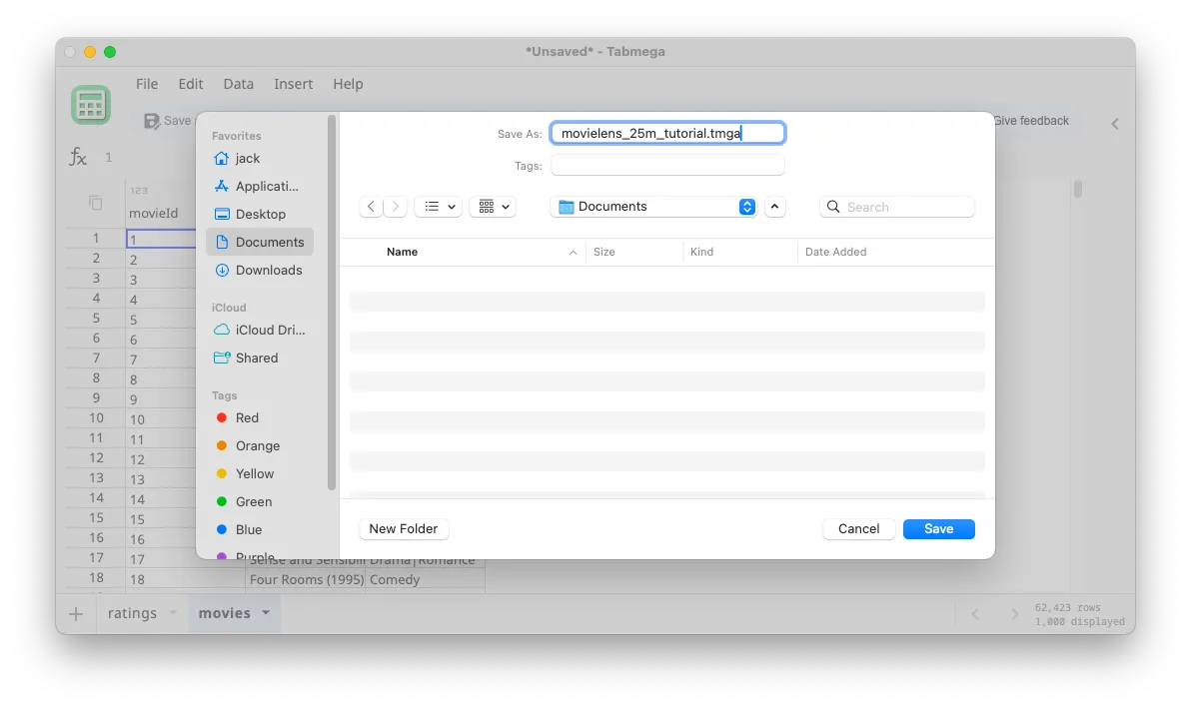Click the 123 type icon above movieId column
This screenshot has height=708, width=1191.
138,190
